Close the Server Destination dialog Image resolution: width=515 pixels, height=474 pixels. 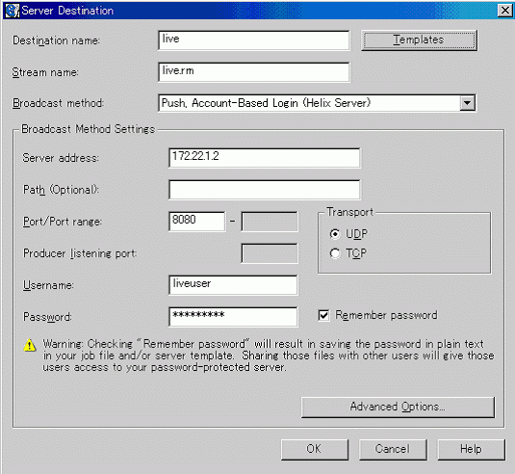click(x=505, y=11)
